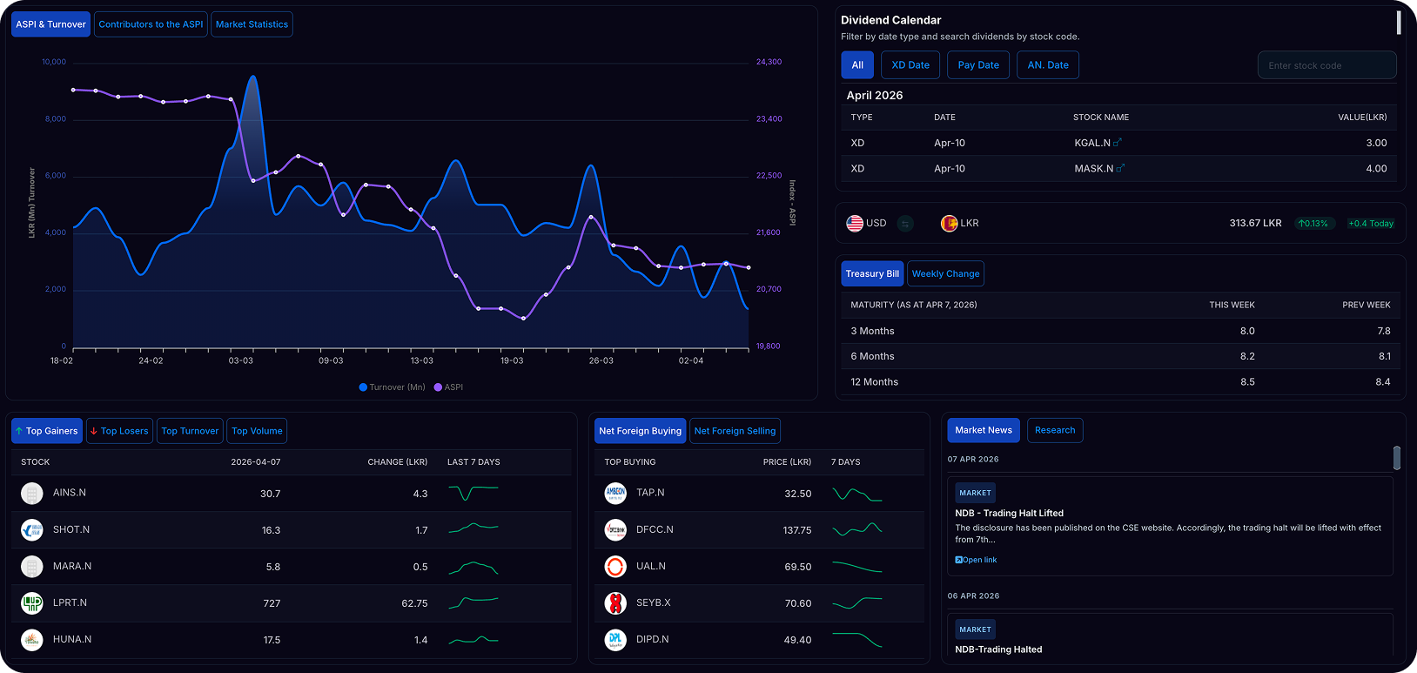Image resolution: width=1417 pixels, height=673 pixels.
Task: Click the SHOT.N company logo
Action: [x=32, y=529]
